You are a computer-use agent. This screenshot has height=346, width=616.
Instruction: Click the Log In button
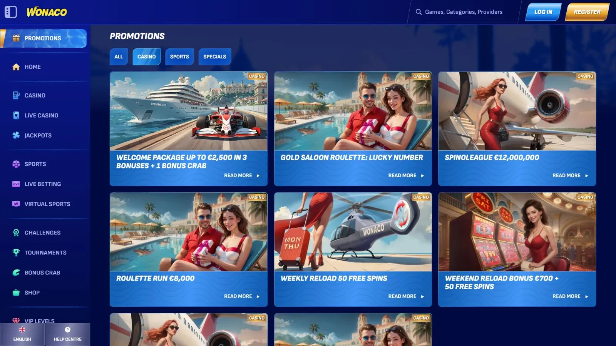543,12
